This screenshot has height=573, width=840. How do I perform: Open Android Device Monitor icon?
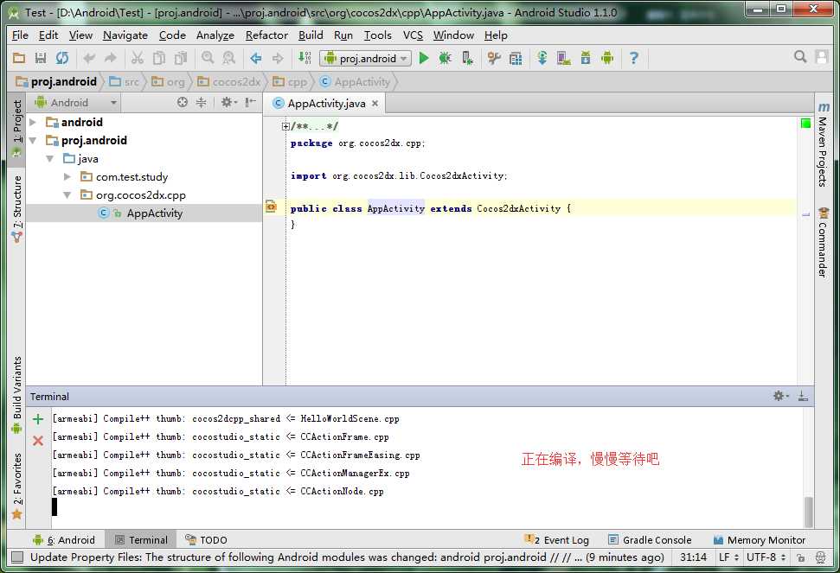pyautogui.click(x=607, y=58)
